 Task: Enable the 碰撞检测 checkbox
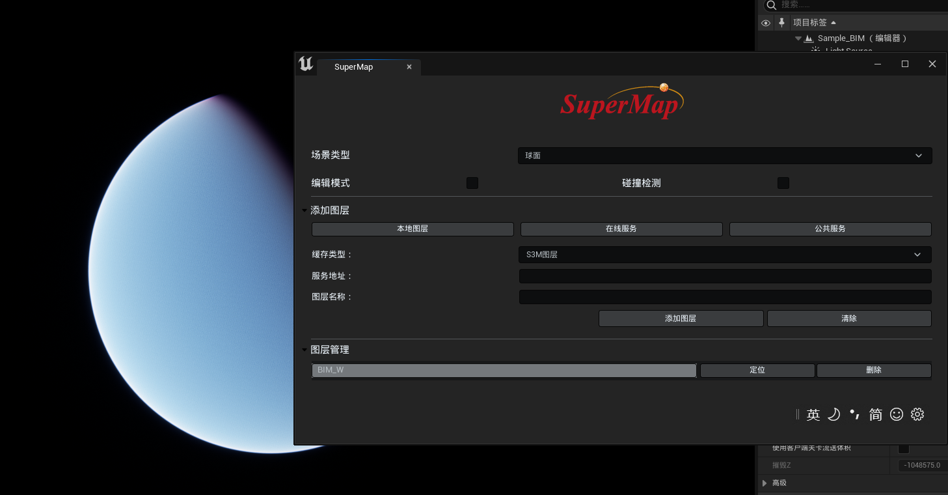(x=783, y=183)
